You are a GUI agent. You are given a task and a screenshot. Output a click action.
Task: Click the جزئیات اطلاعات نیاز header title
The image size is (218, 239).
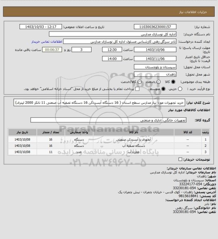[193, 12]
